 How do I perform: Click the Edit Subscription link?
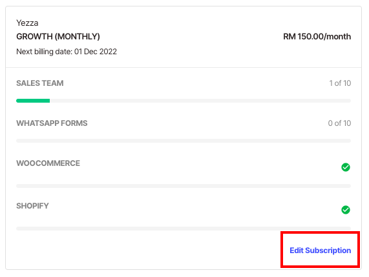(320, 251)
